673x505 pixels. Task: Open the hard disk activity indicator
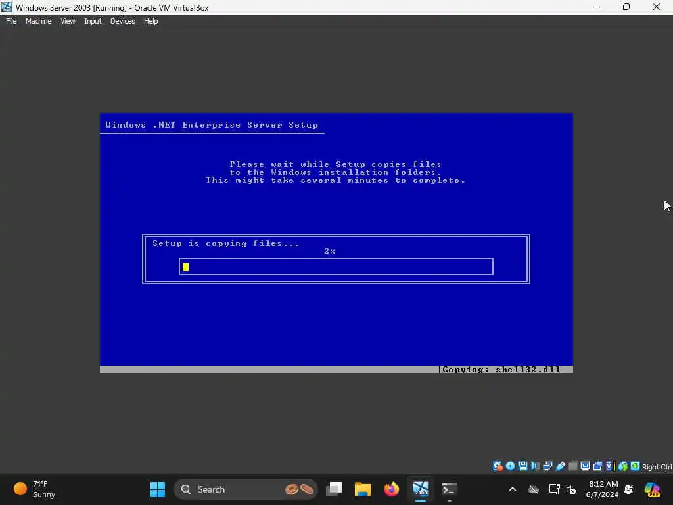coord(498,466)
